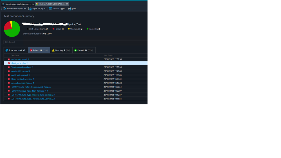Click the Print toolbar button
Viewport: 281px width, 158px height.
pos(73,9)
